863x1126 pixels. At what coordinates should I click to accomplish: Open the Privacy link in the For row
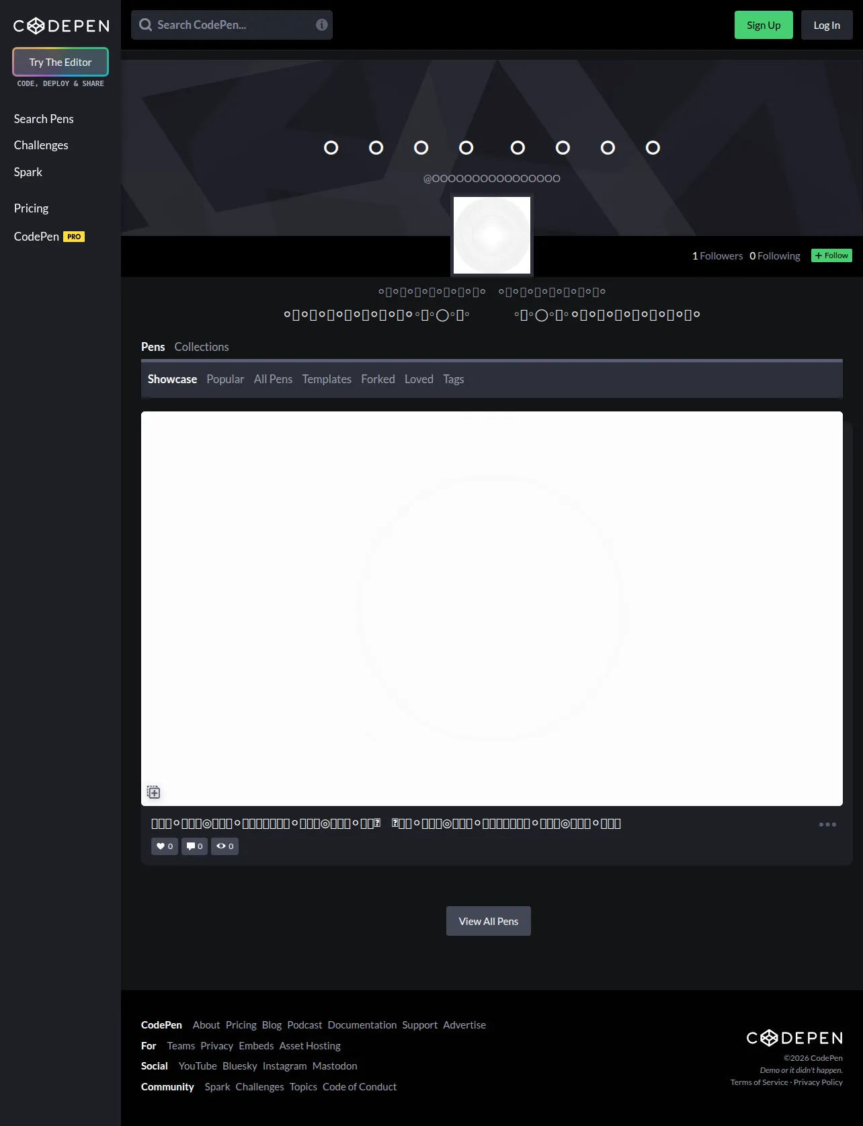[216, 1046]
